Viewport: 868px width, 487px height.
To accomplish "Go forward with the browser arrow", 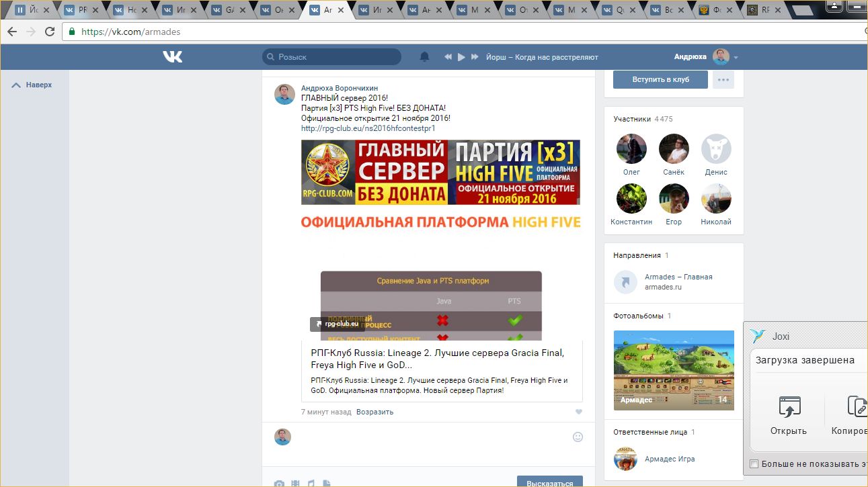I will click(x=31, y=32).
